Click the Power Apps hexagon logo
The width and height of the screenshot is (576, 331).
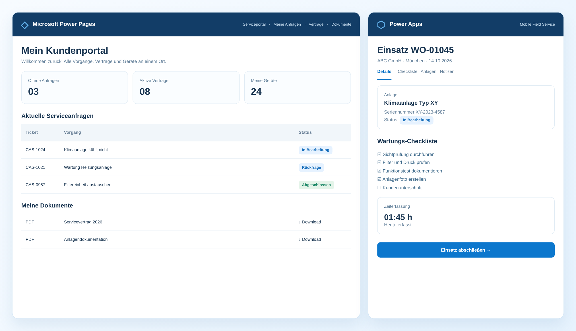pyautogui.click(x=381, y=25)
